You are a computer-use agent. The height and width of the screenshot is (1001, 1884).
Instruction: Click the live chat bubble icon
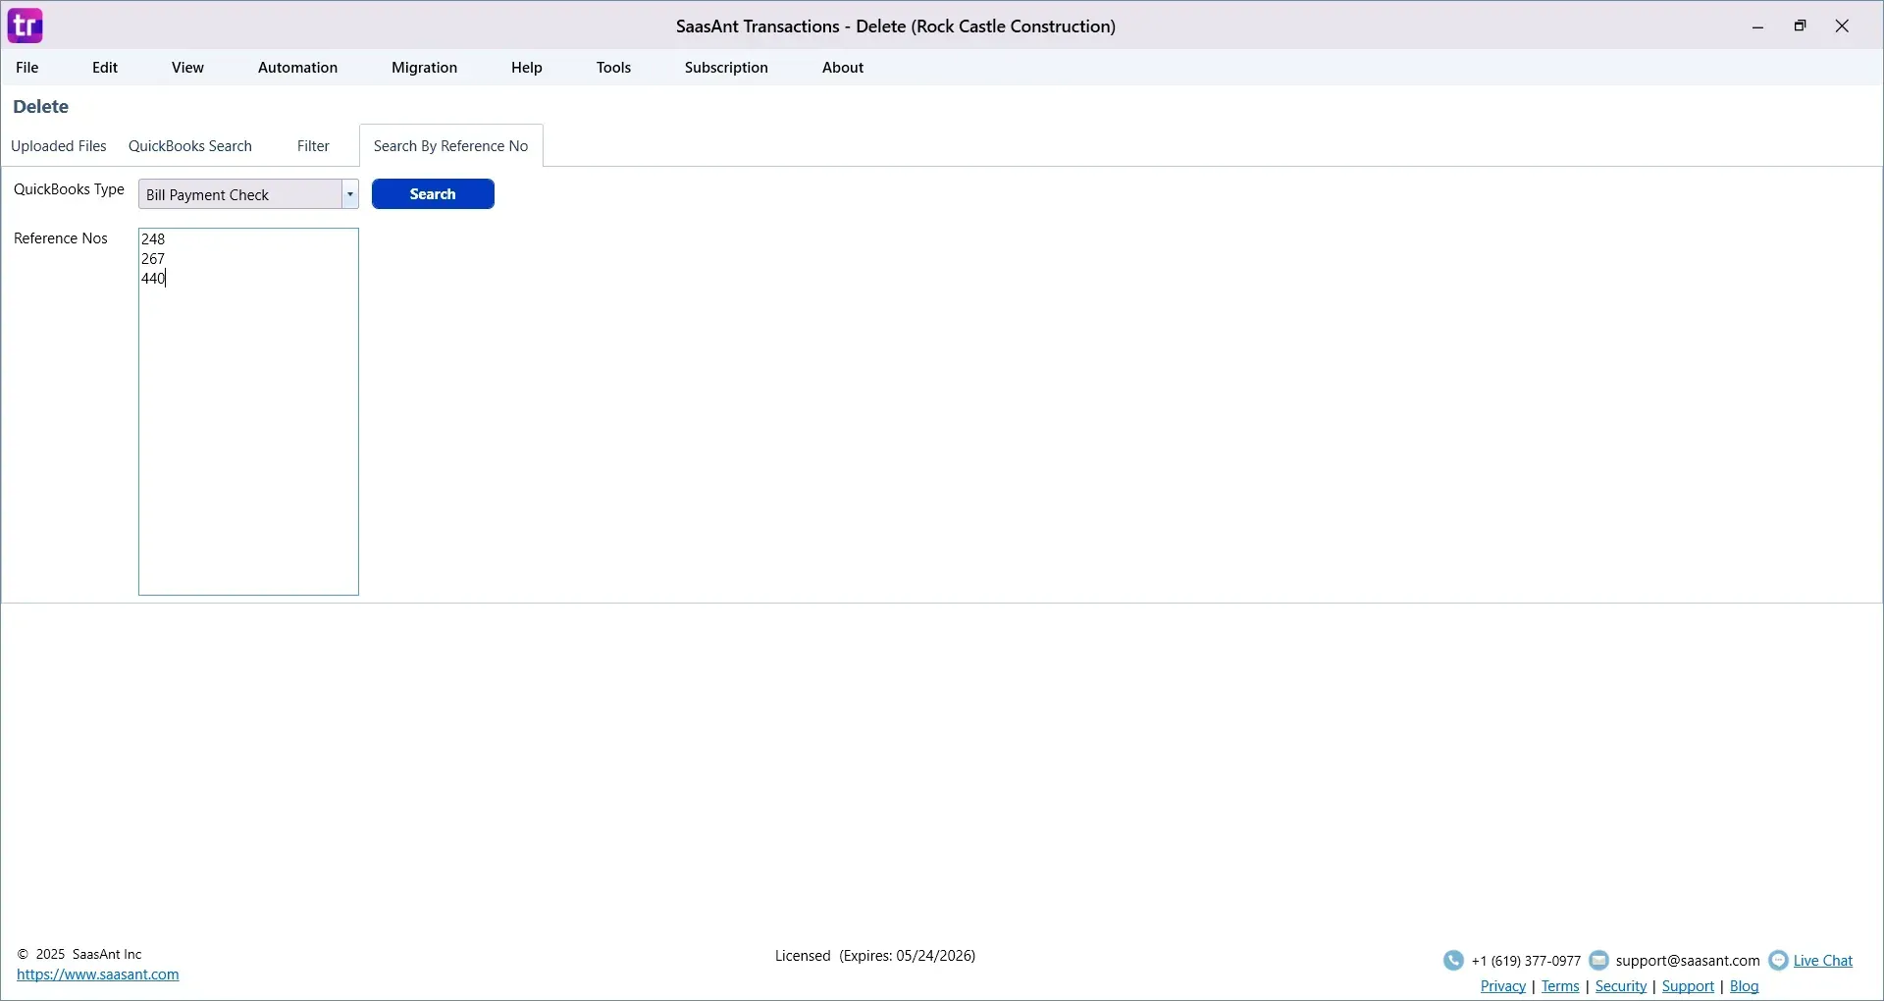pos(1779,961)
